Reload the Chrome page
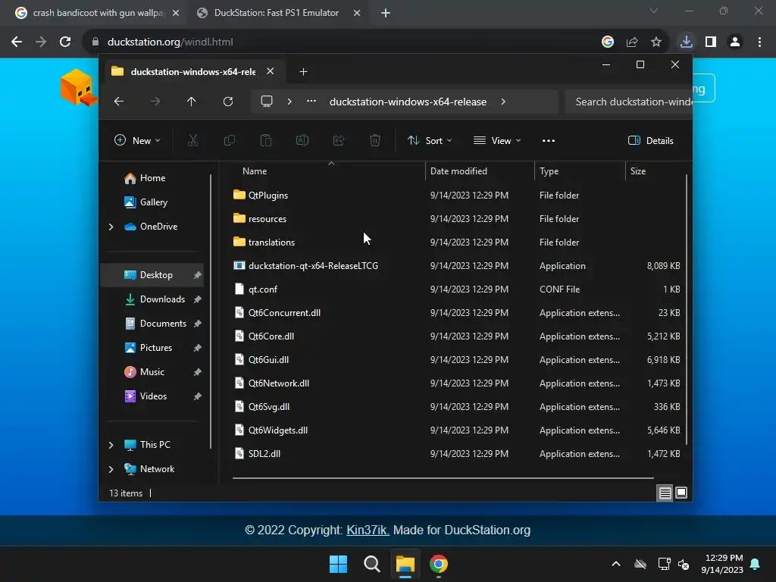776x582 pixels. point(65,42)
